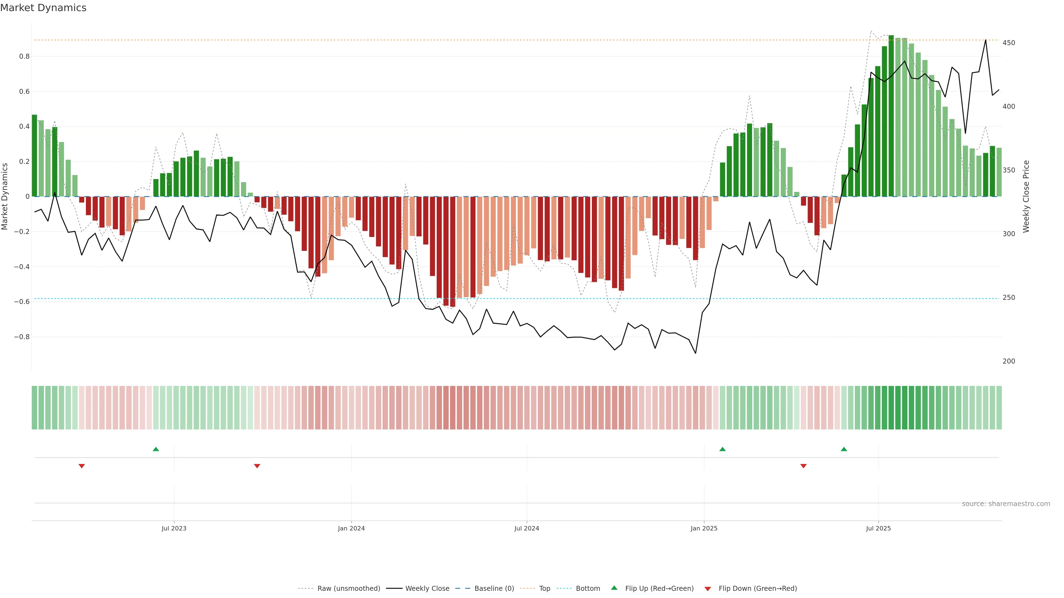Toggle the Top legend entry

544,589
